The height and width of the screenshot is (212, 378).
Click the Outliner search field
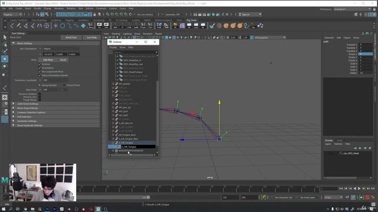[x=135, y=52]
